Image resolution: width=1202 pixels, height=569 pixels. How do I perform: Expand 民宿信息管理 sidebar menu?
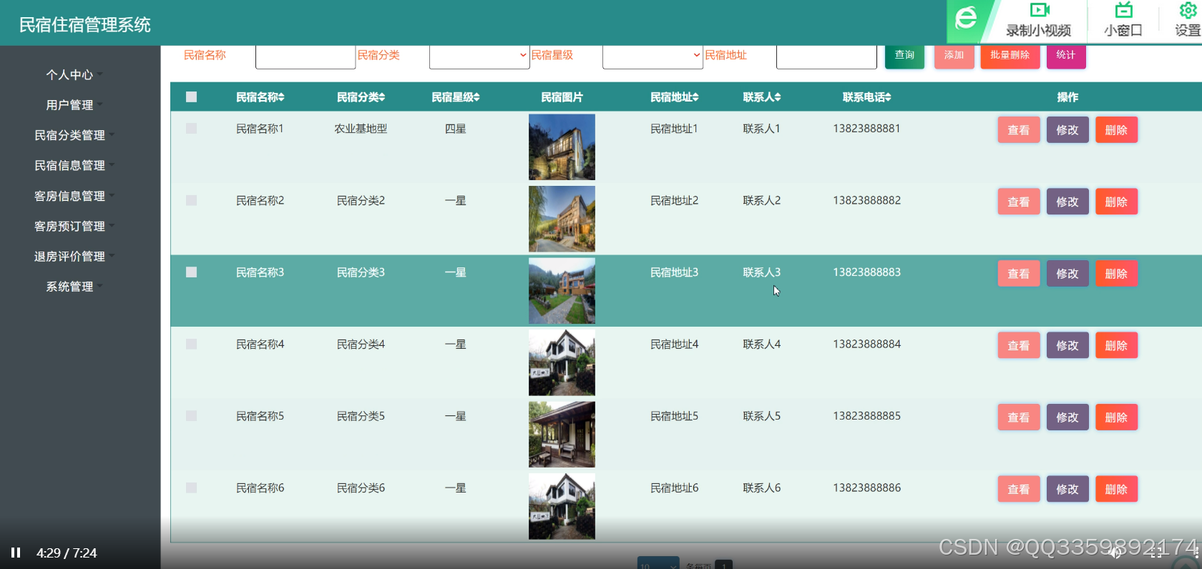(x=74, y=165)
